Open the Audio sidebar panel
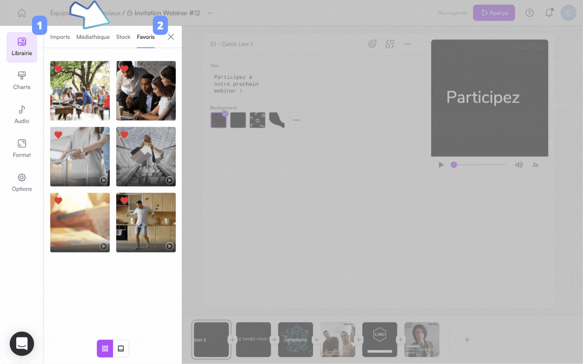Image resolution: width=583 pixels, height=364 pixels. tap(22, 115)
